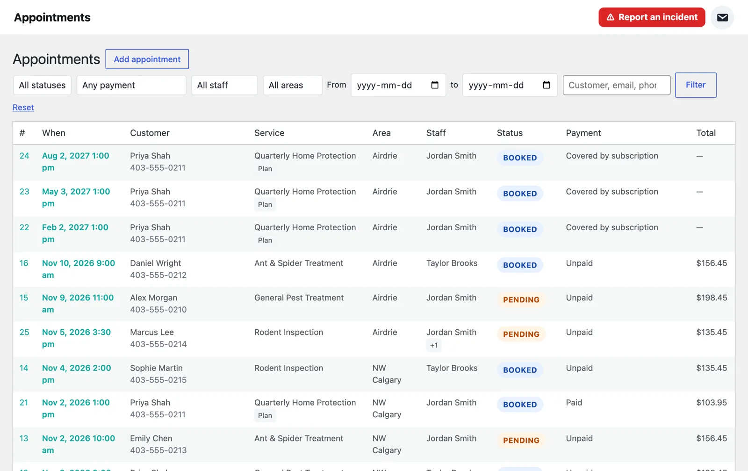748x471 pixels.
Task: Click the BOOKED badge for Daniel Wright
Action: pos(520,265)
